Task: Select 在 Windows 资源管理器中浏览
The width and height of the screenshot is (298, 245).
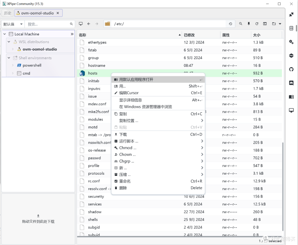Action: click(158, 106)
